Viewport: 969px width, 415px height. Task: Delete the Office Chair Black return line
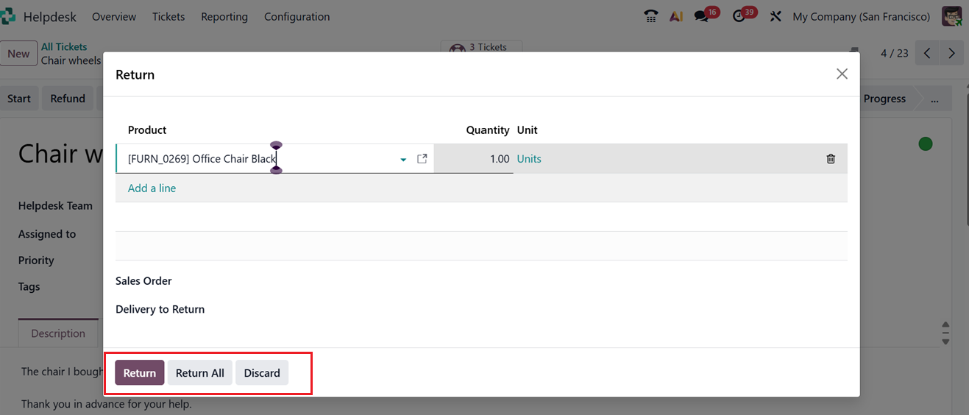click(x=831, y=159)
